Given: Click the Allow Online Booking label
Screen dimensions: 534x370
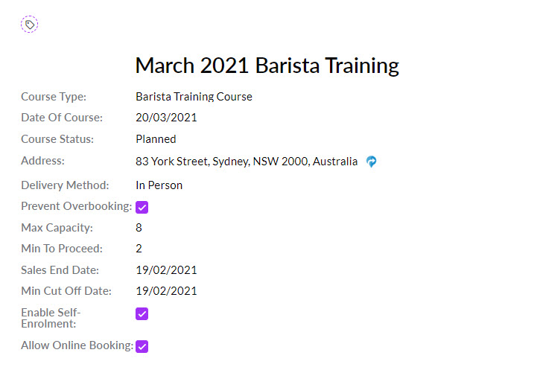Looking at the screenshot, I should coord(77,345).
